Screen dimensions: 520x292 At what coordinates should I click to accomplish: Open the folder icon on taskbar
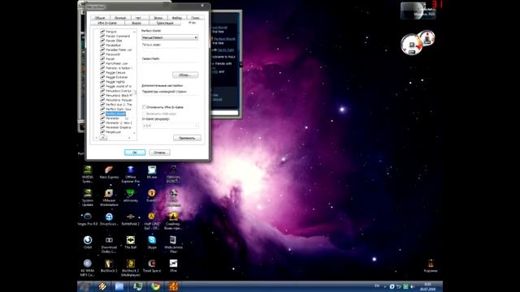(119, 286)
